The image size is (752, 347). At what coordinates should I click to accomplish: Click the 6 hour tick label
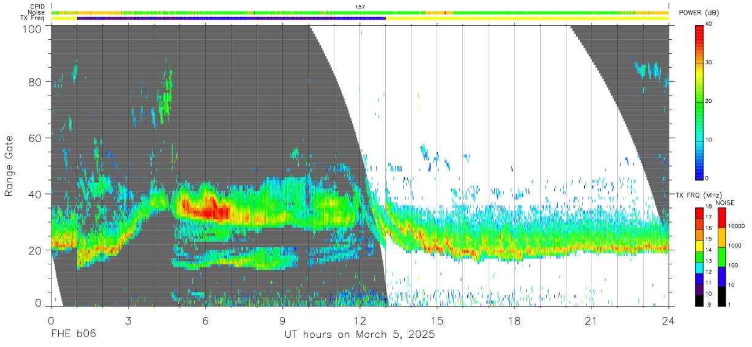(205, 321)
